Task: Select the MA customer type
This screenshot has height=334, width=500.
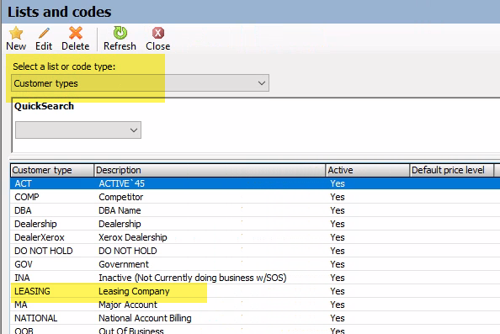Action: (x=21, y=305)
